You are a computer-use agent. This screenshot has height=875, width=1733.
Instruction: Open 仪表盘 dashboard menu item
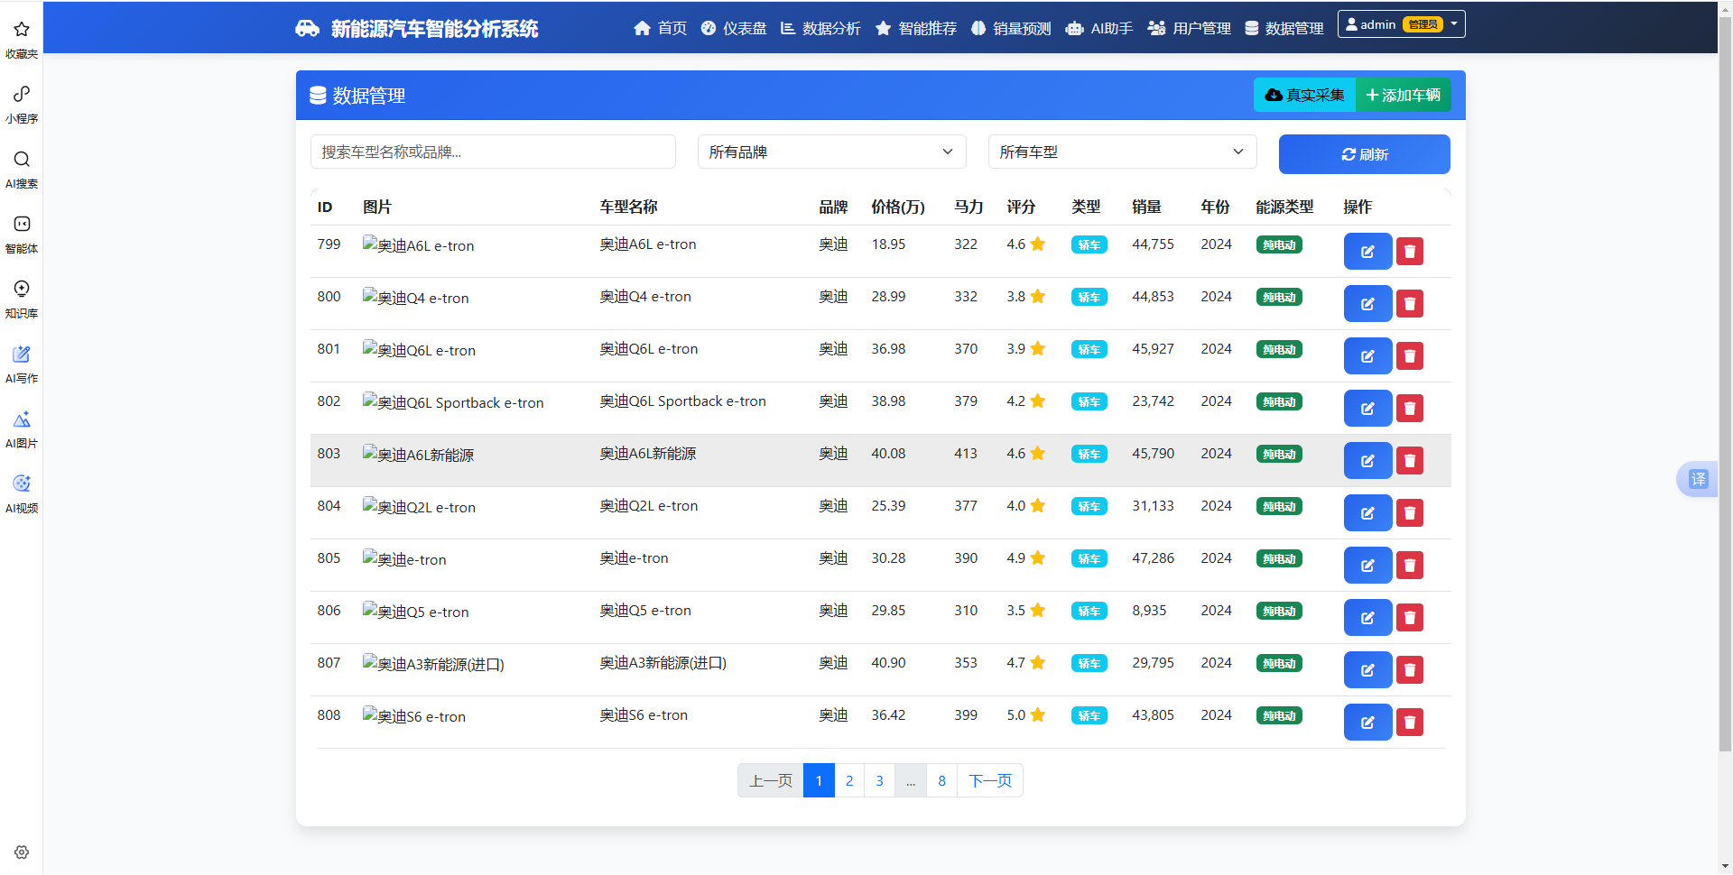pyautogui.click(x=734, y=29)
